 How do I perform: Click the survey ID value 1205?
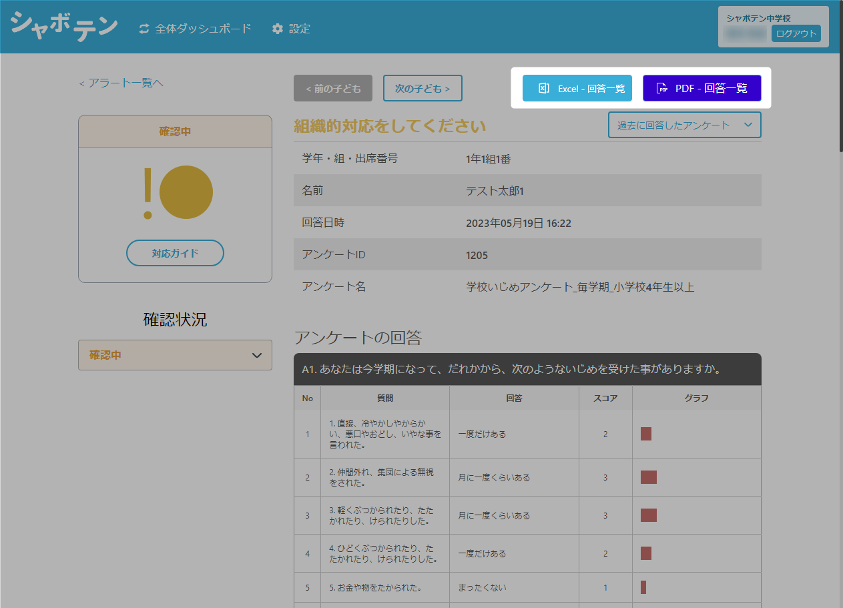pyautogui.click(x=477, y=255)
